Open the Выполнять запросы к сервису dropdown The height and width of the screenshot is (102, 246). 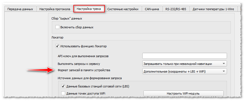point(184,64)
